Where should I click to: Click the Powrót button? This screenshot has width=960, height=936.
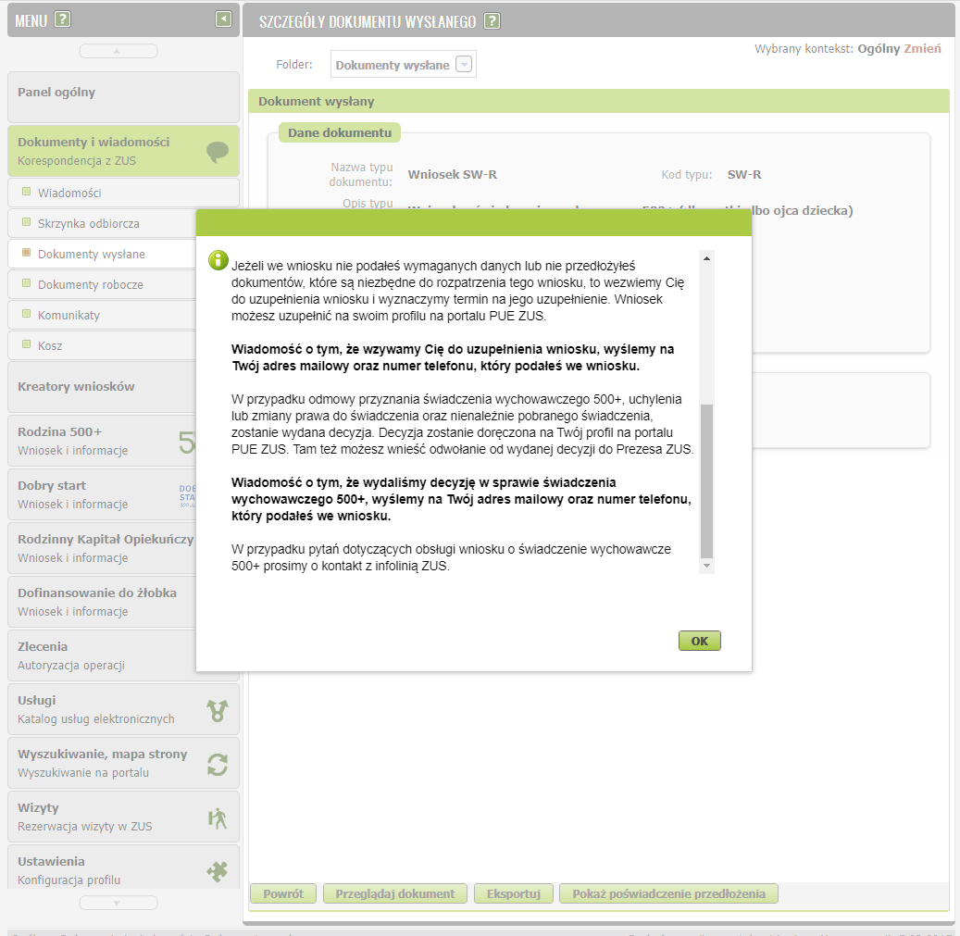(x=283, y=893)
